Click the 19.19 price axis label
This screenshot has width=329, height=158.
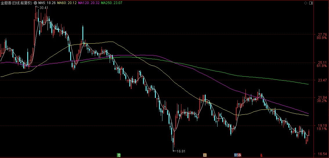323,125
